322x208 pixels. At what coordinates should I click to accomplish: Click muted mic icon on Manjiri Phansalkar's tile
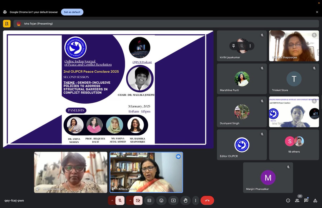point(288,167)
